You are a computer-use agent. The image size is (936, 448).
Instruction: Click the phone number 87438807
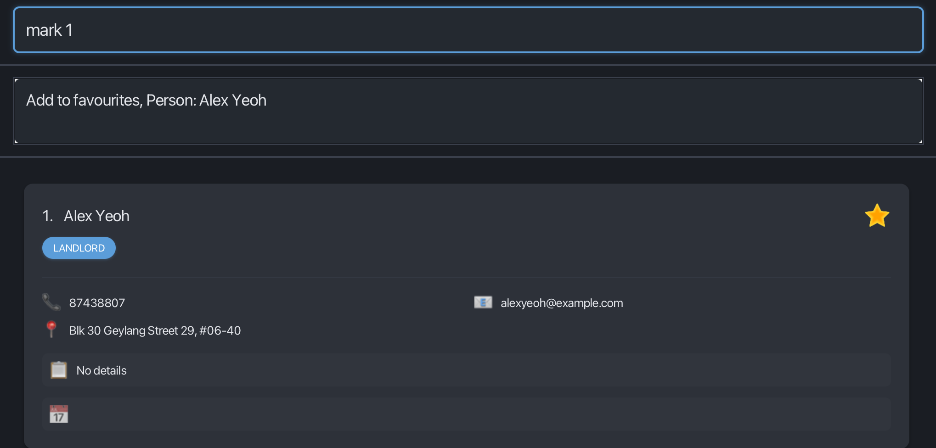tap(97, 303)
